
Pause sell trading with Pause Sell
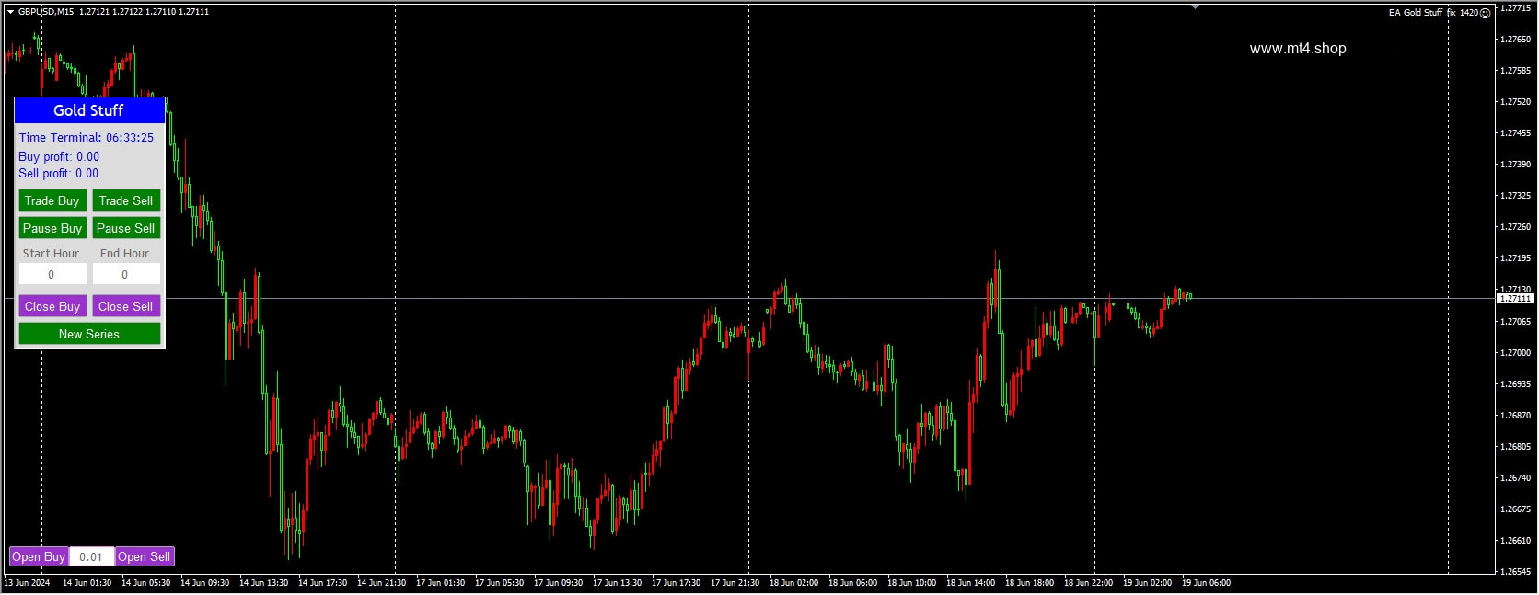point(126,228)
